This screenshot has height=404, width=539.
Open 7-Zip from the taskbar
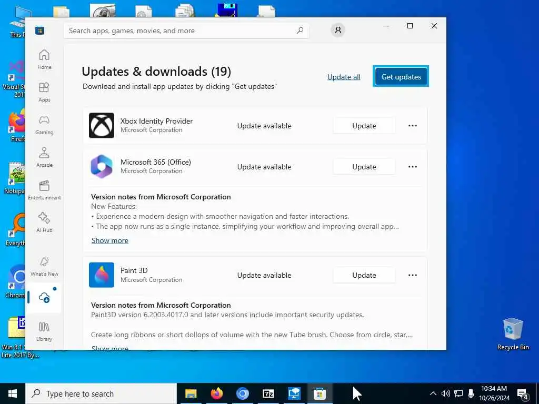268,393
